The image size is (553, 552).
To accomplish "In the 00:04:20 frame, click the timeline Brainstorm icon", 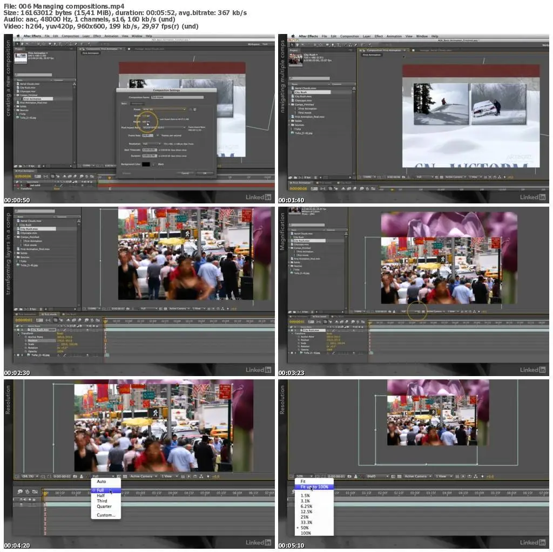I will coord(20,492).
